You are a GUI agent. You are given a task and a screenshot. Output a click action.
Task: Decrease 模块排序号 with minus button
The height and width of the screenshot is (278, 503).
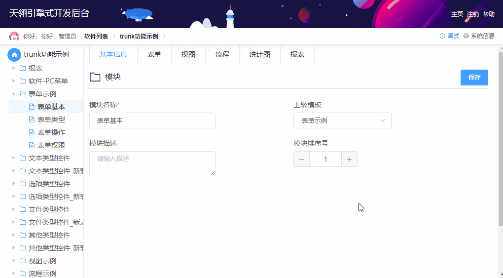[302, 159]
